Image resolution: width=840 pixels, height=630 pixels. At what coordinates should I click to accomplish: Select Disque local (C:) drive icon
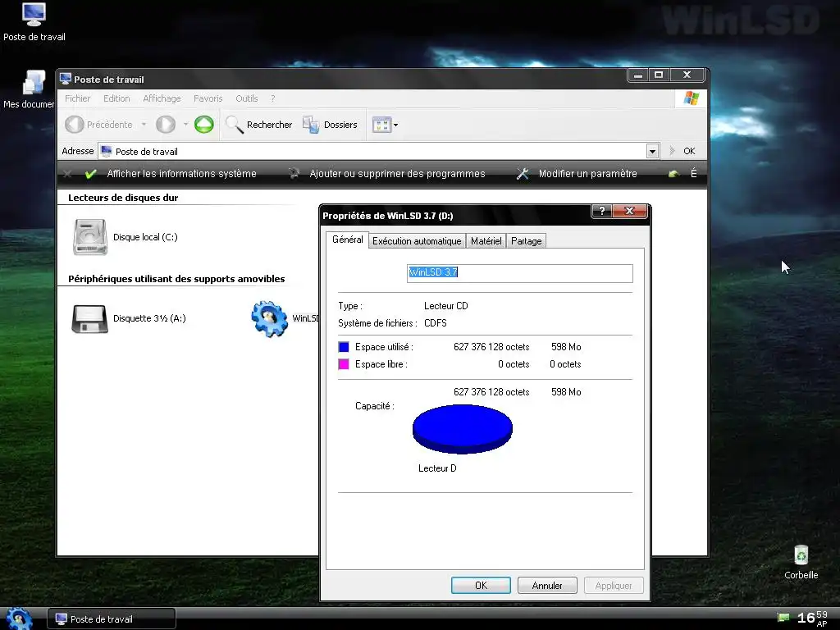[x=89, y=237]
